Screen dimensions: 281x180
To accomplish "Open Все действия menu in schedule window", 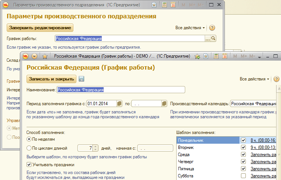I will coord(254,79).
